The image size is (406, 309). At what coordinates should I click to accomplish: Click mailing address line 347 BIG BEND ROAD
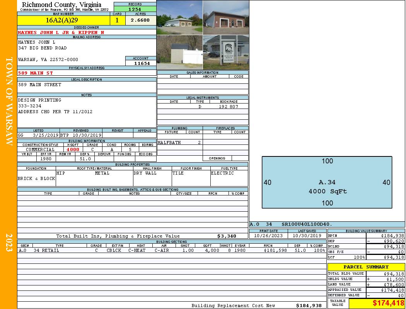[42, 48]
